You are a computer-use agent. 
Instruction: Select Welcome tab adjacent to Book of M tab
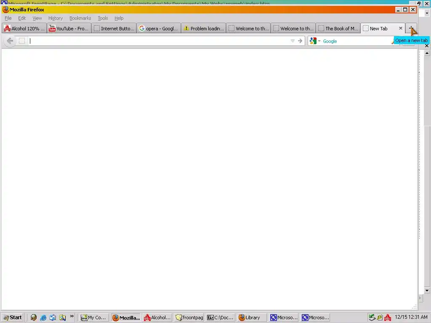point(293,28)
